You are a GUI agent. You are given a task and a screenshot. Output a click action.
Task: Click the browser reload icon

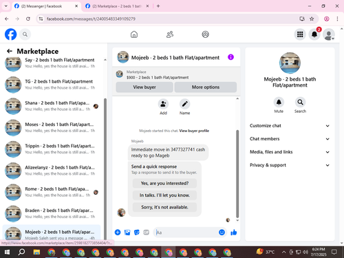coord(28,19)
